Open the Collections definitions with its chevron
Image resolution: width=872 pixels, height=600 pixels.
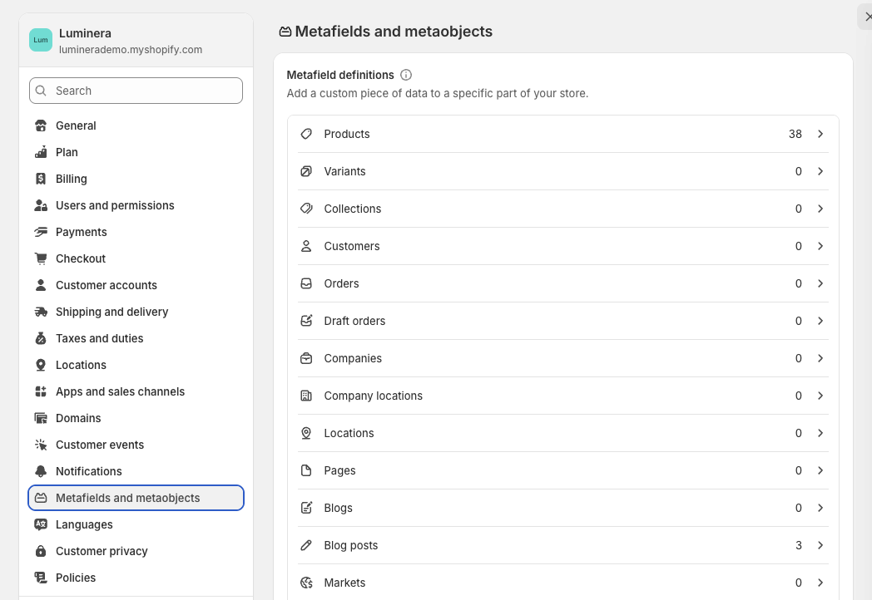[x=820, y=209]
